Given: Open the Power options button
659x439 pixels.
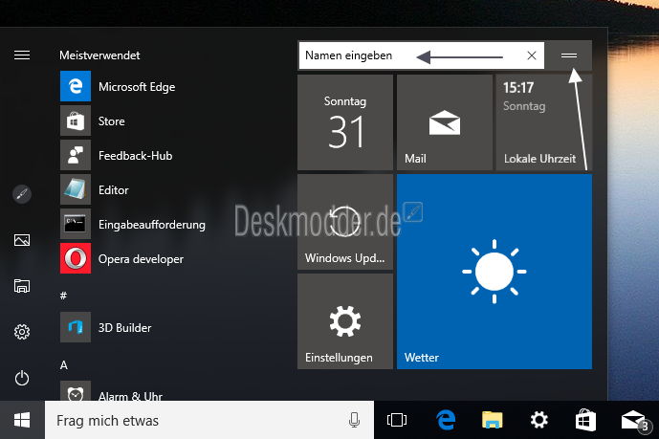Looking at the screenshot, I should [22, 378].
